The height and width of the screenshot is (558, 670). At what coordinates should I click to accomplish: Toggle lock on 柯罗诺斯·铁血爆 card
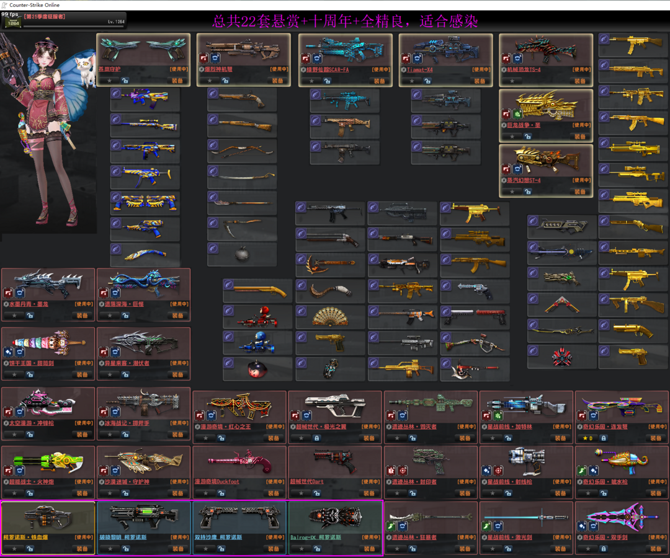coord(30,549)
